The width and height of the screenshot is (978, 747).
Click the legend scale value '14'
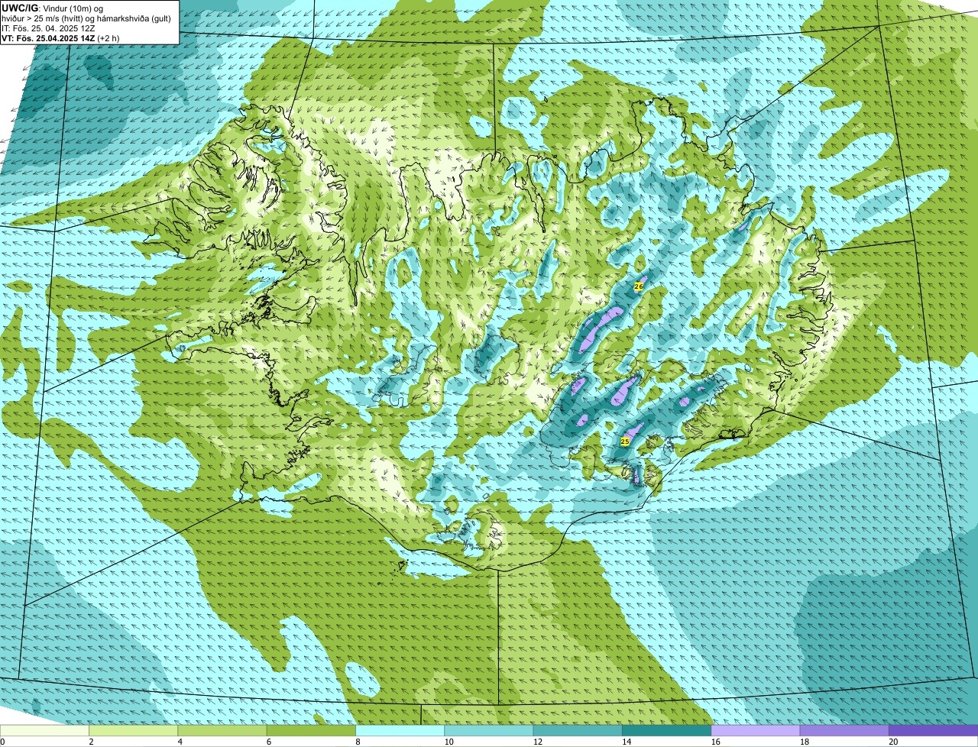pyautogui.click(x=627, y=742)
